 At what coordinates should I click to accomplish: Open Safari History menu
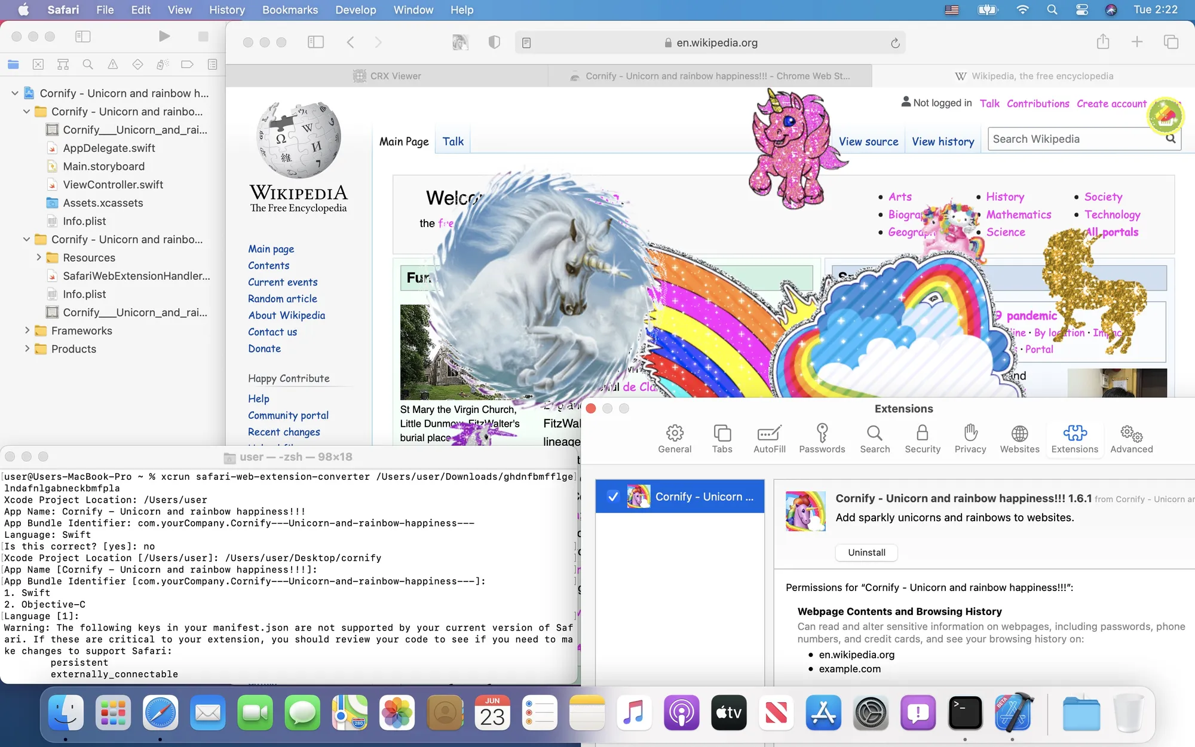[227, 10]
